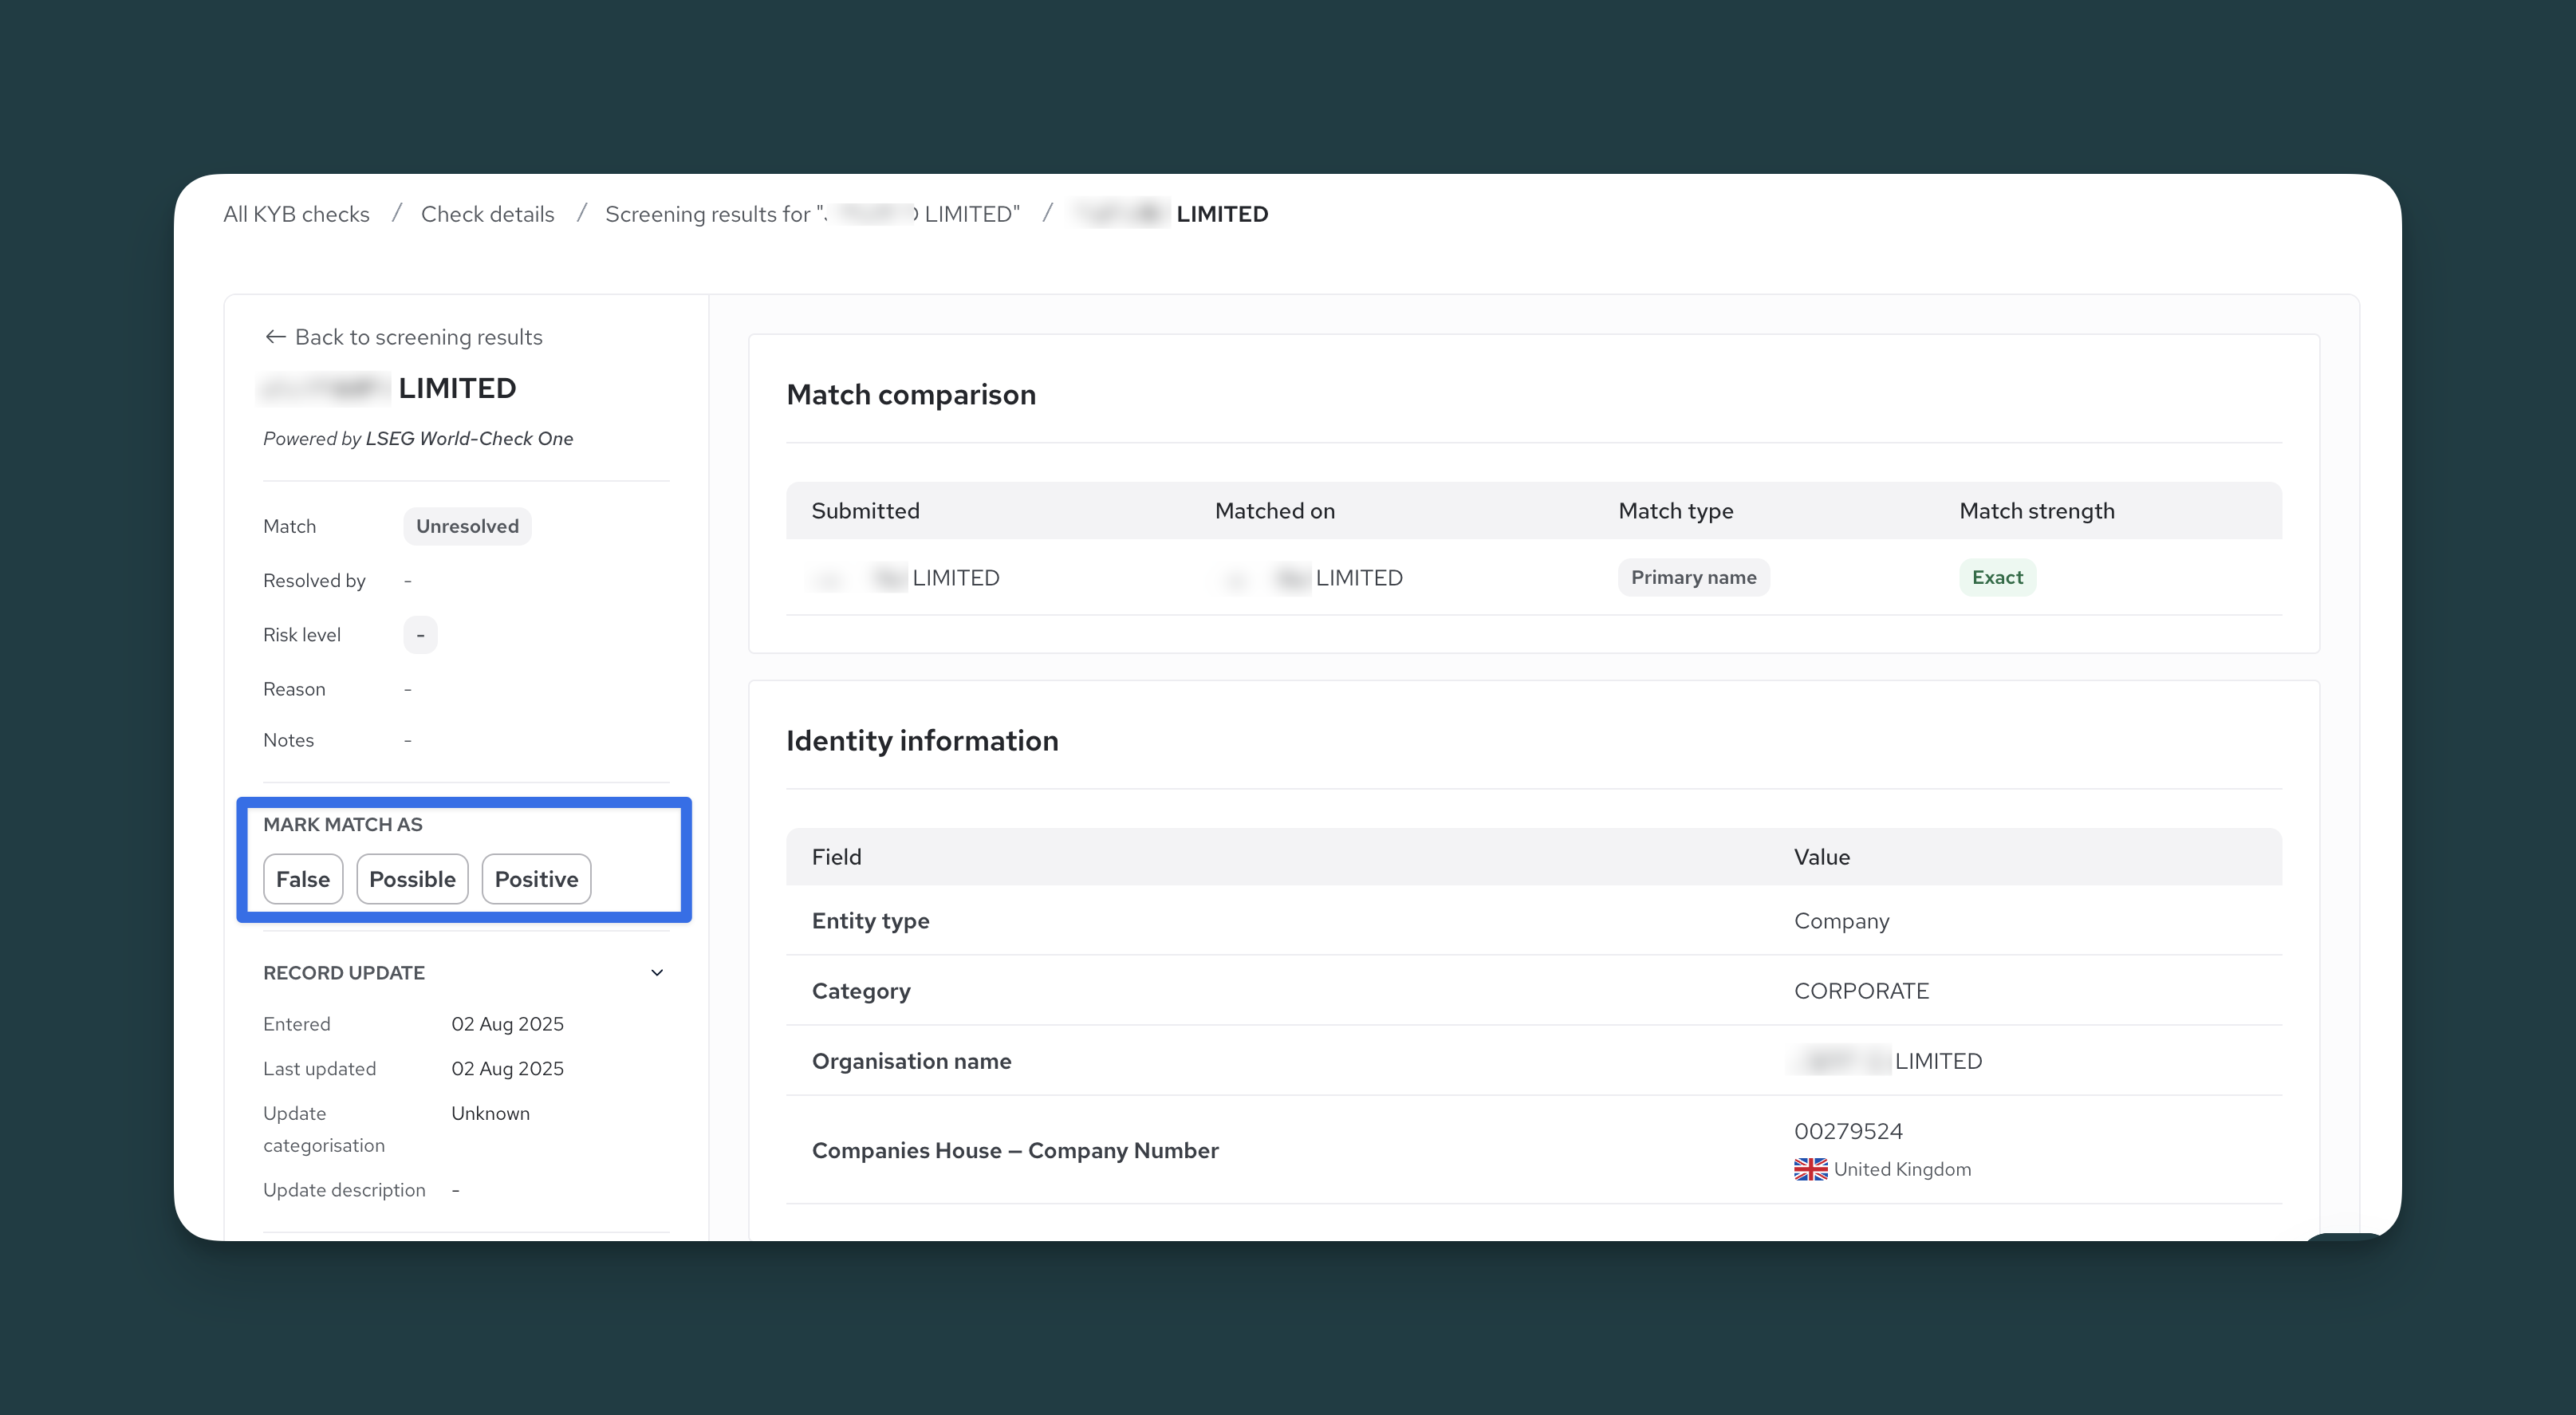Click the Matched on column header
Screen dimensions: 2576x1415
[1275, 511]
